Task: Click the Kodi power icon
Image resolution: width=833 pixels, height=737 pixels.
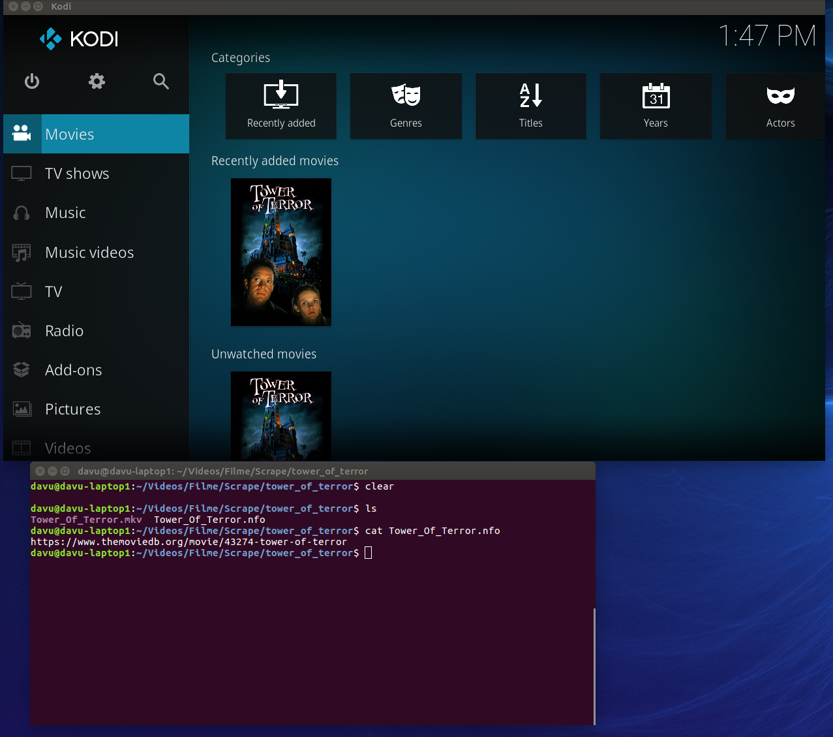Action: tap(32, 81)
